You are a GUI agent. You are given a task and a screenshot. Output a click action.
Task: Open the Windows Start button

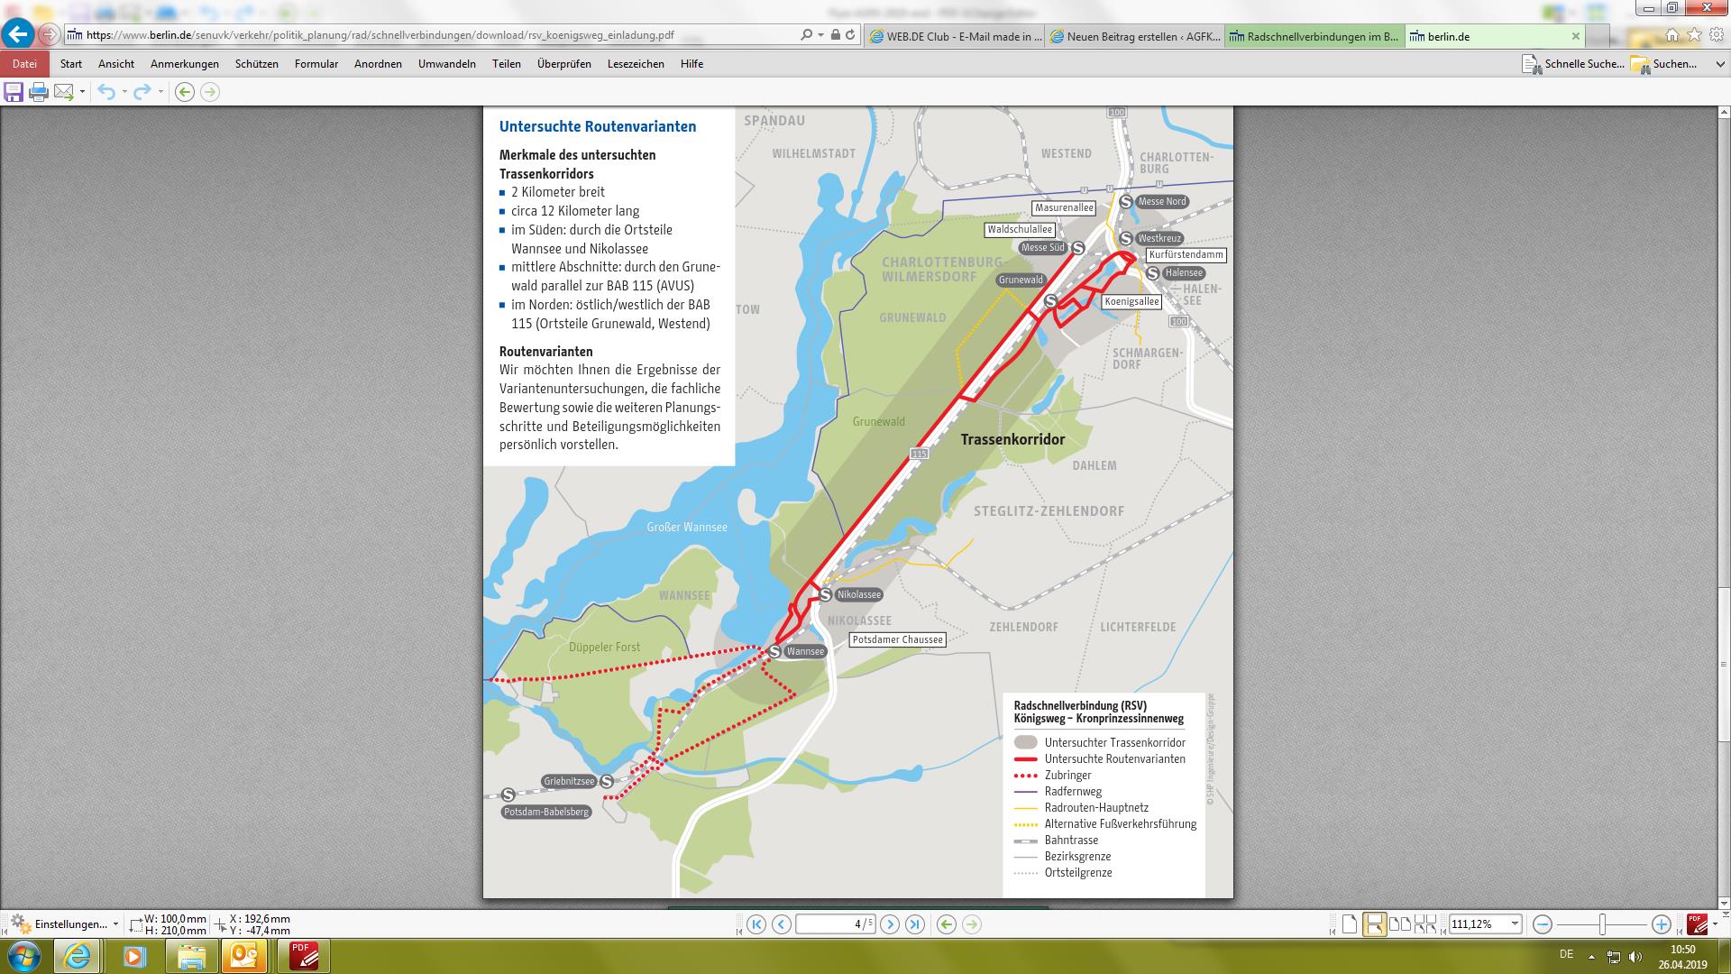pyautogui.click(x=23, y=956)
